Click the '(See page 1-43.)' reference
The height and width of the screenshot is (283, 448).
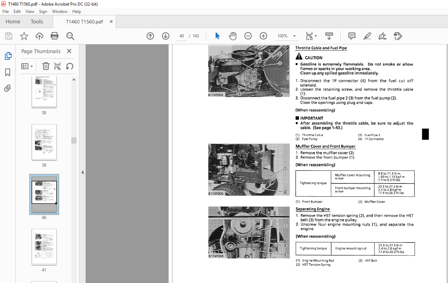click(x=327, y=128)
